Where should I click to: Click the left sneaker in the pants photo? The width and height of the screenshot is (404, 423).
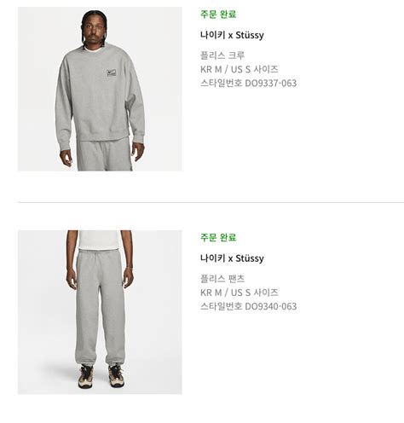[x=86, y=376]
